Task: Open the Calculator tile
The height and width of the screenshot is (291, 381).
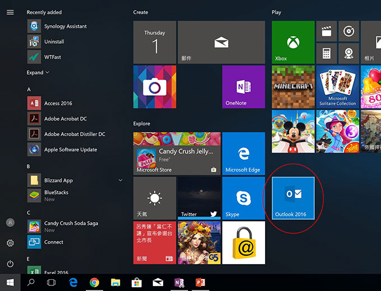Action: tap(327, 53)
